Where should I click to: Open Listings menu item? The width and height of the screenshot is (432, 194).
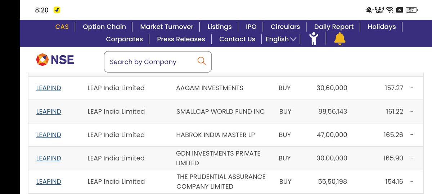pyautogui.click(x=220, y=27)
